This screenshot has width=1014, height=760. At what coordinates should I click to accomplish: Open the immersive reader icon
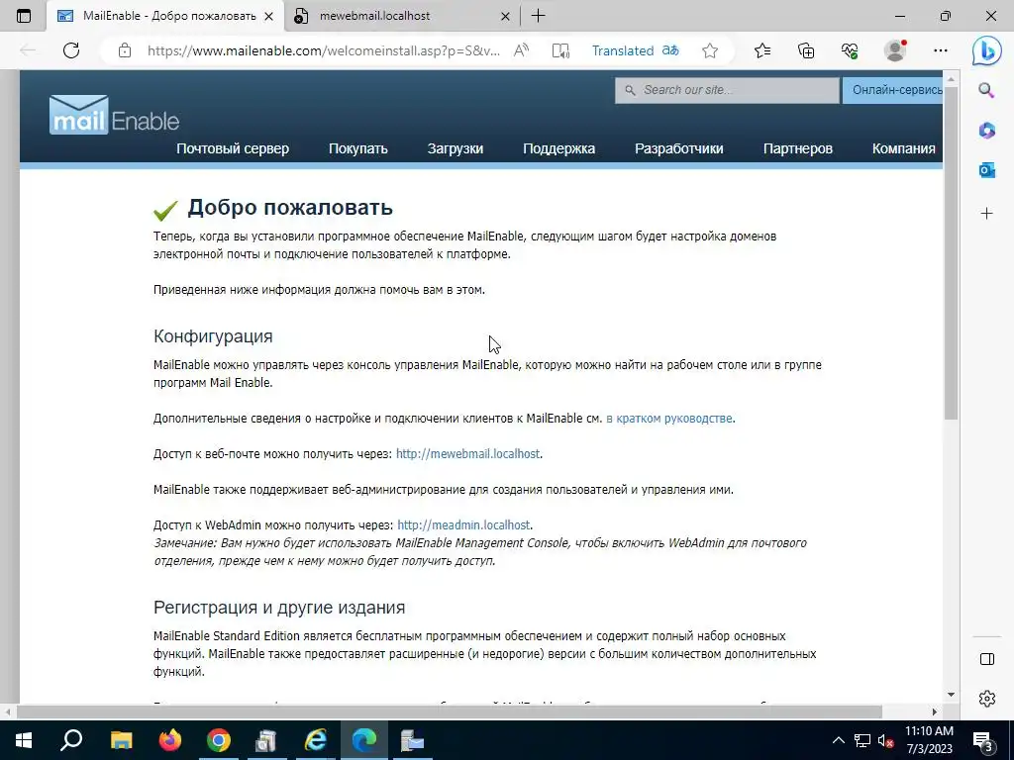pos(560,50)
